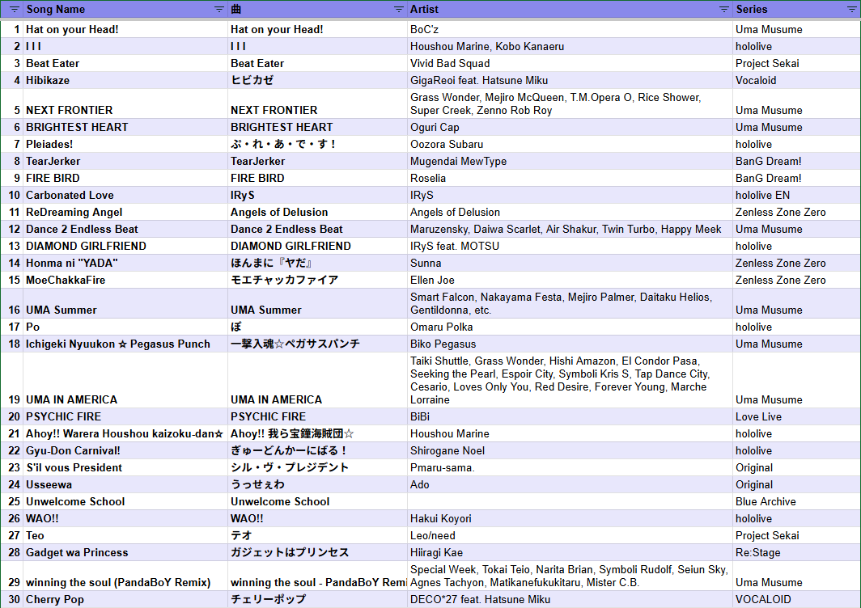
Task: Select the Ado artist cell
Action: tap(570, 485)
